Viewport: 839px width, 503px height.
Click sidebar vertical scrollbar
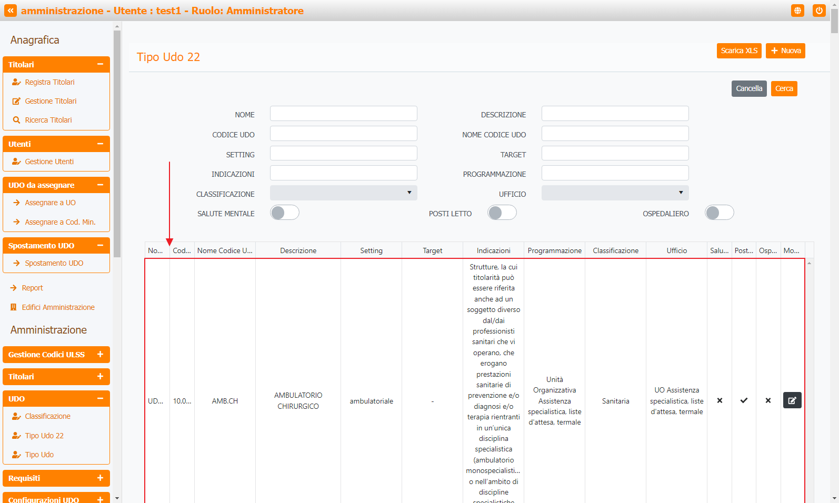point(117,144)
